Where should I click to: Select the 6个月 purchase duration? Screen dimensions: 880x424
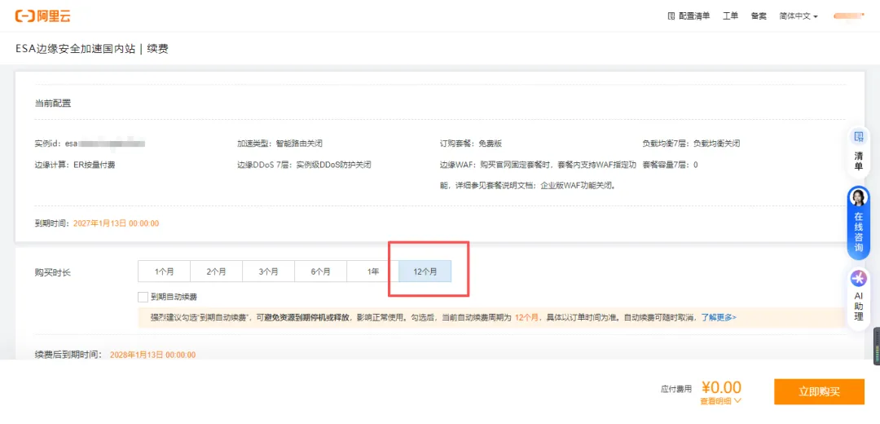point(320,272)
